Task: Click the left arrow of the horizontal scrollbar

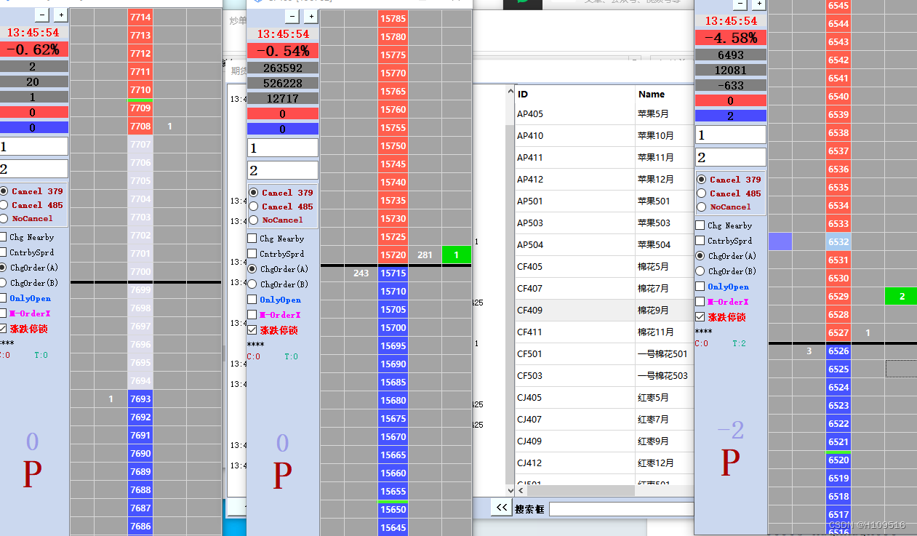Action: (520, 491)
